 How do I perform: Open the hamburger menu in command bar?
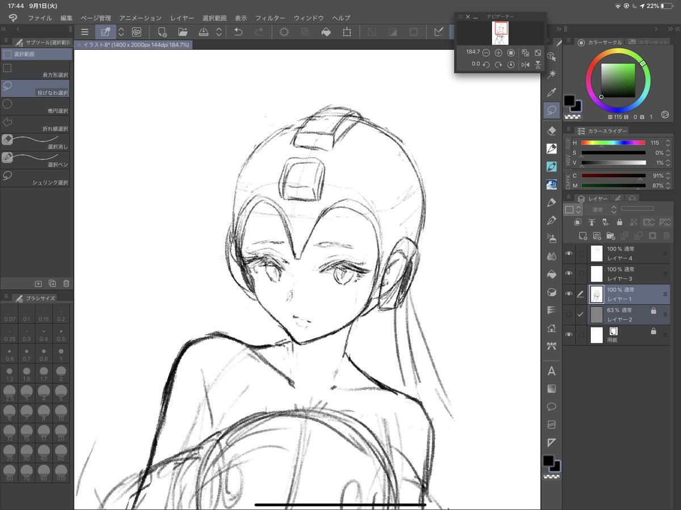click(85, 32)
